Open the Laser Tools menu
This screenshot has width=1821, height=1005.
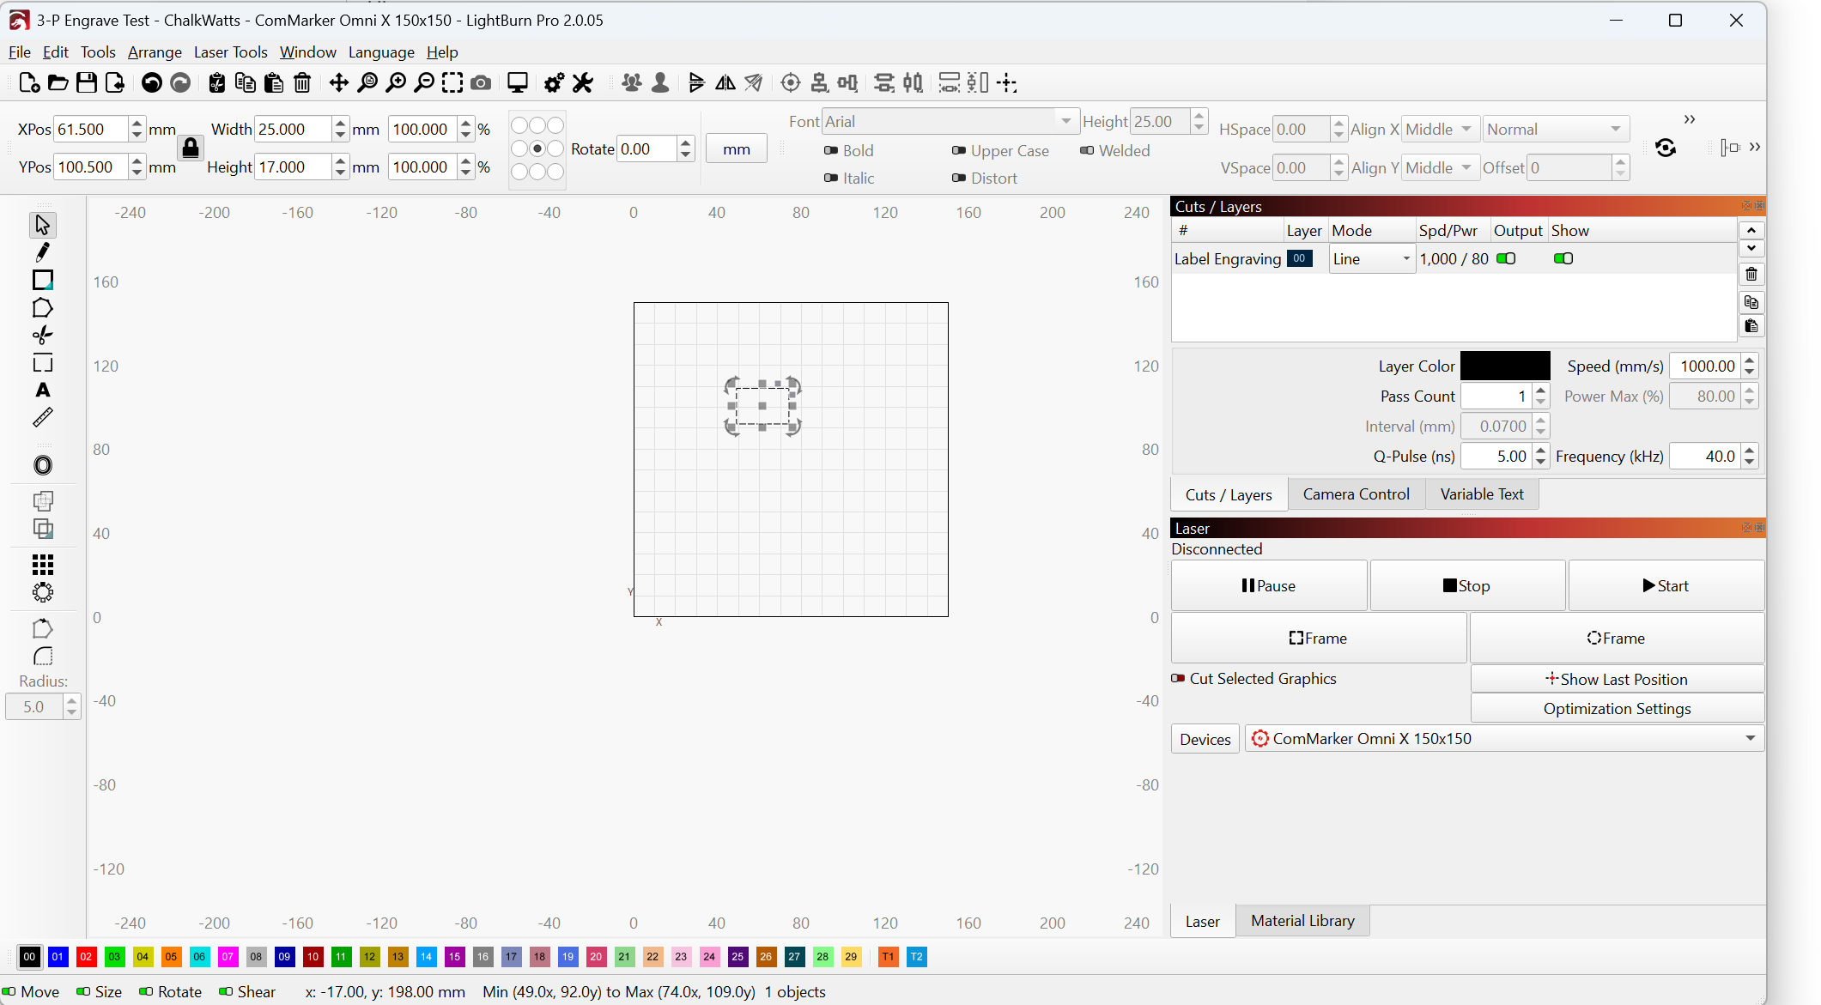(x=230, y=52)
